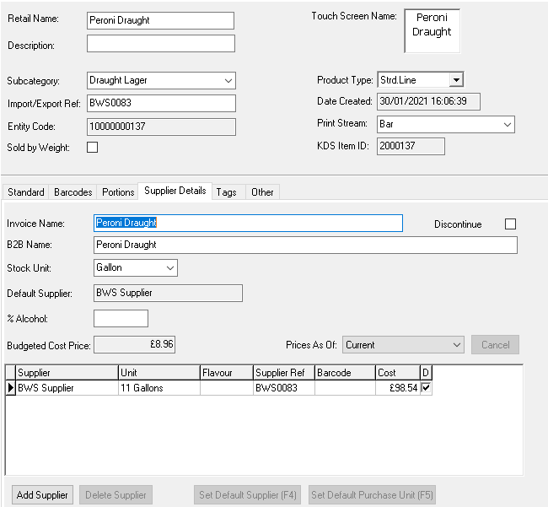Viewport: 548px width, 507px height.
Task: Tick the Sold by Weight checkbox
Action: pos(93,148)
